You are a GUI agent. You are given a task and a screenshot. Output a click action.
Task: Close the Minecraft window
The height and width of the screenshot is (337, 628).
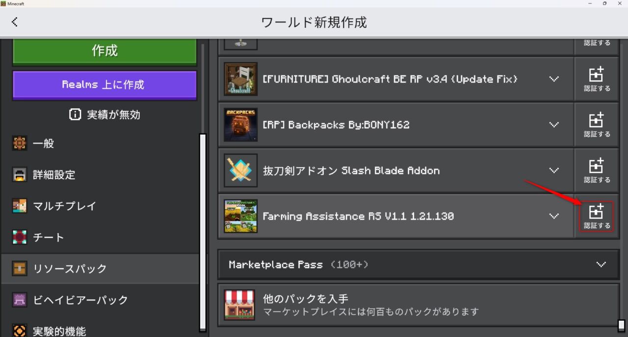[620, 3]
